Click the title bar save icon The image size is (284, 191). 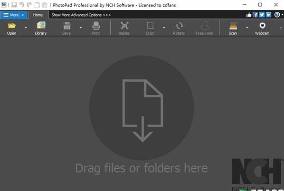tap(14, 5)
